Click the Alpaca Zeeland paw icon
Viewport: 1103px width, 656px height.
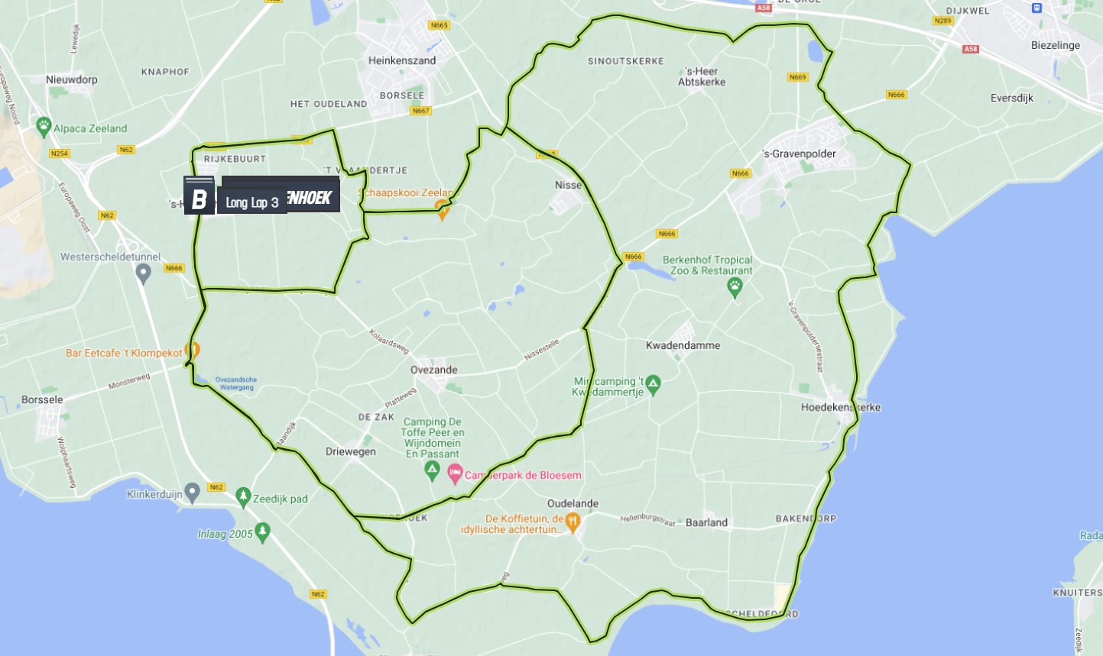[x=44, y=127]
